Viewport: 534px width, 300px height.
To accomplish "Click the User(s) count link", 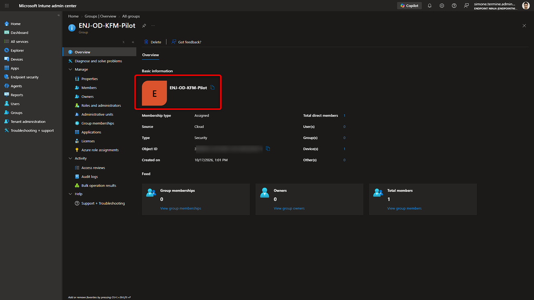I will (344, 127).
